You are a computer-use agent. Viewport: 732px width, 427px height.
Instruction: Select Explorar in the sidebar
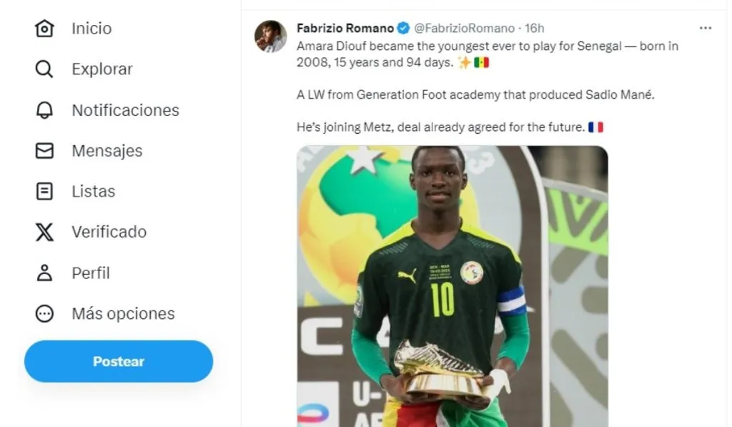pos(102,69)
